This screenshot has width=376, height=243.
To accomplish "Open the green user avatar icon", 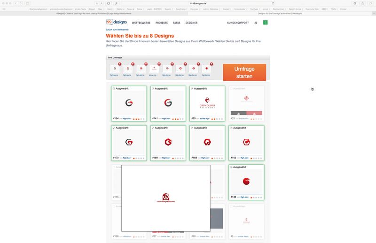I will coord(265,23).
